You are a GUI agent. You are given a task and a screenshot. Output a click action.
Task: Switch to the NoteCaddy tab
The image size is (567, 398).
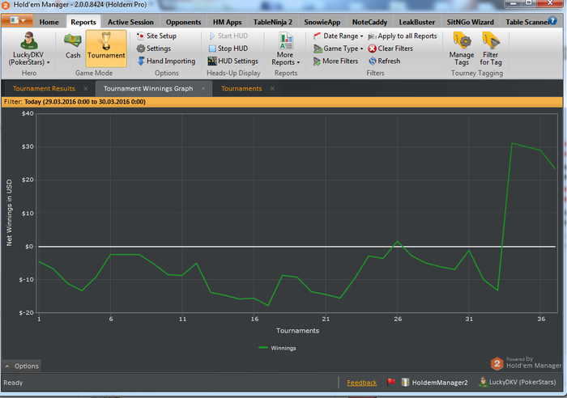369,22
